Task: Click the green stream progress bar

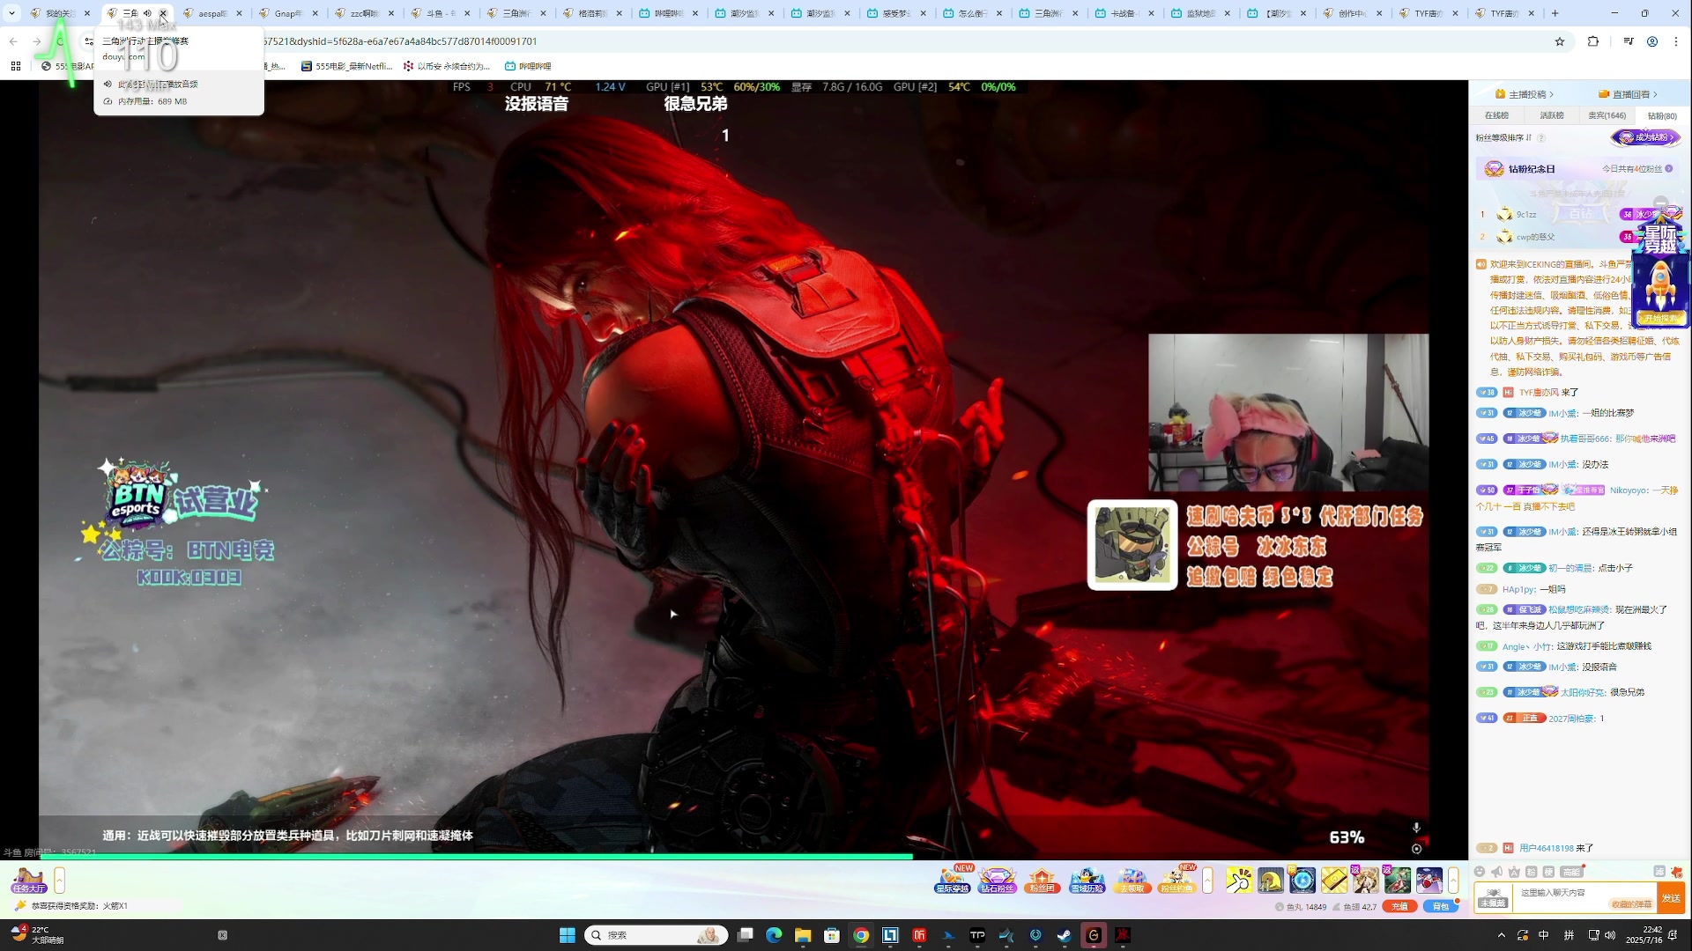Action: tap(476, 855)
